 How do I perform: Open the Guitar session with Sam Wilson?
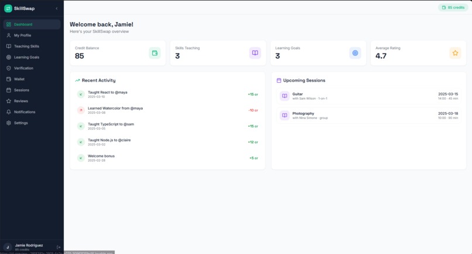click(369, 96)
